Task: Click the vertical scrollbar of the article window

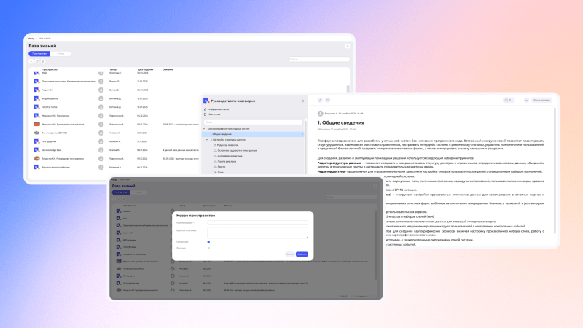Action: 554,146
